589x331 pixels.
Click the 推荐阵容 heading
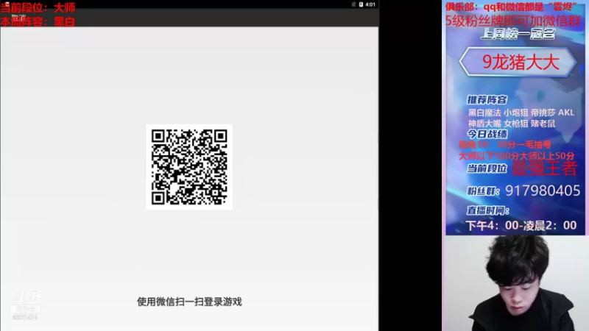coord(487,100)
